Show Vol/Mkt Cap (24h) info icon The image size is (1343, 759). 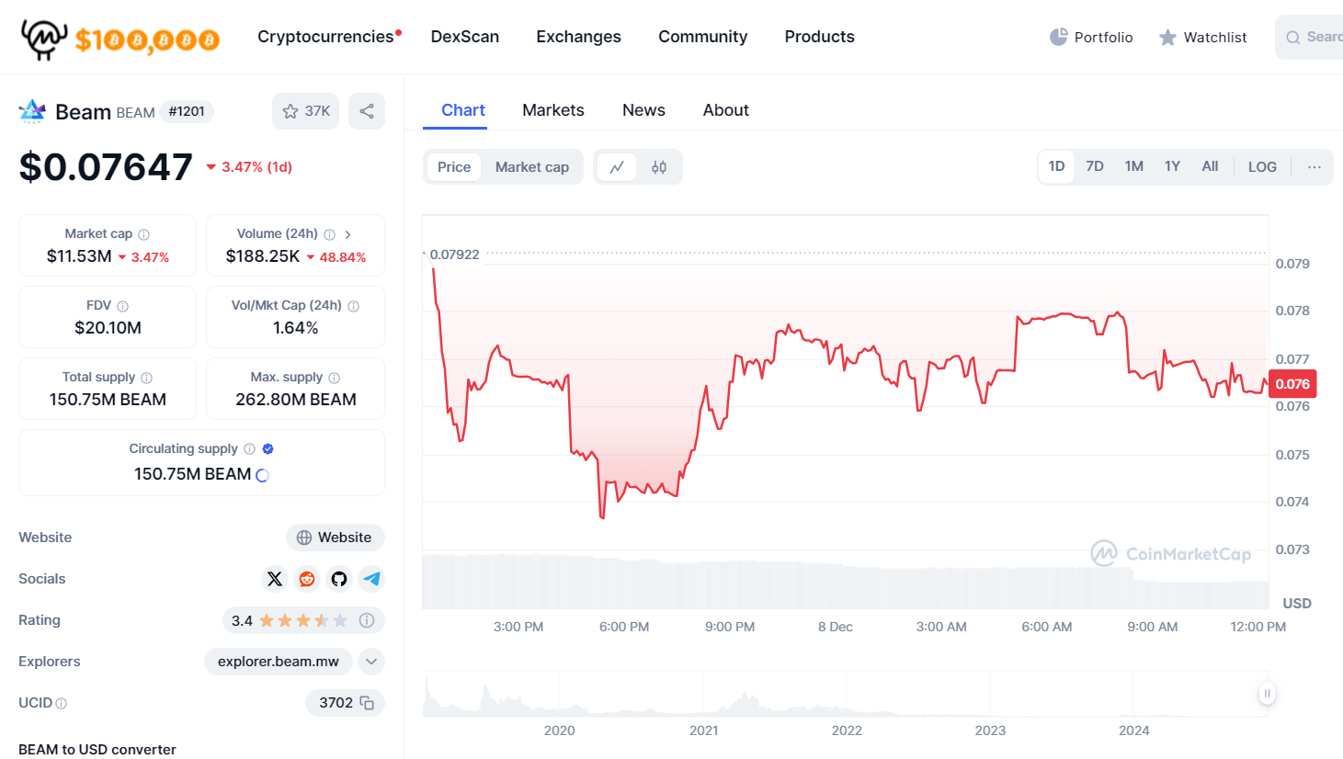[353, 306]
